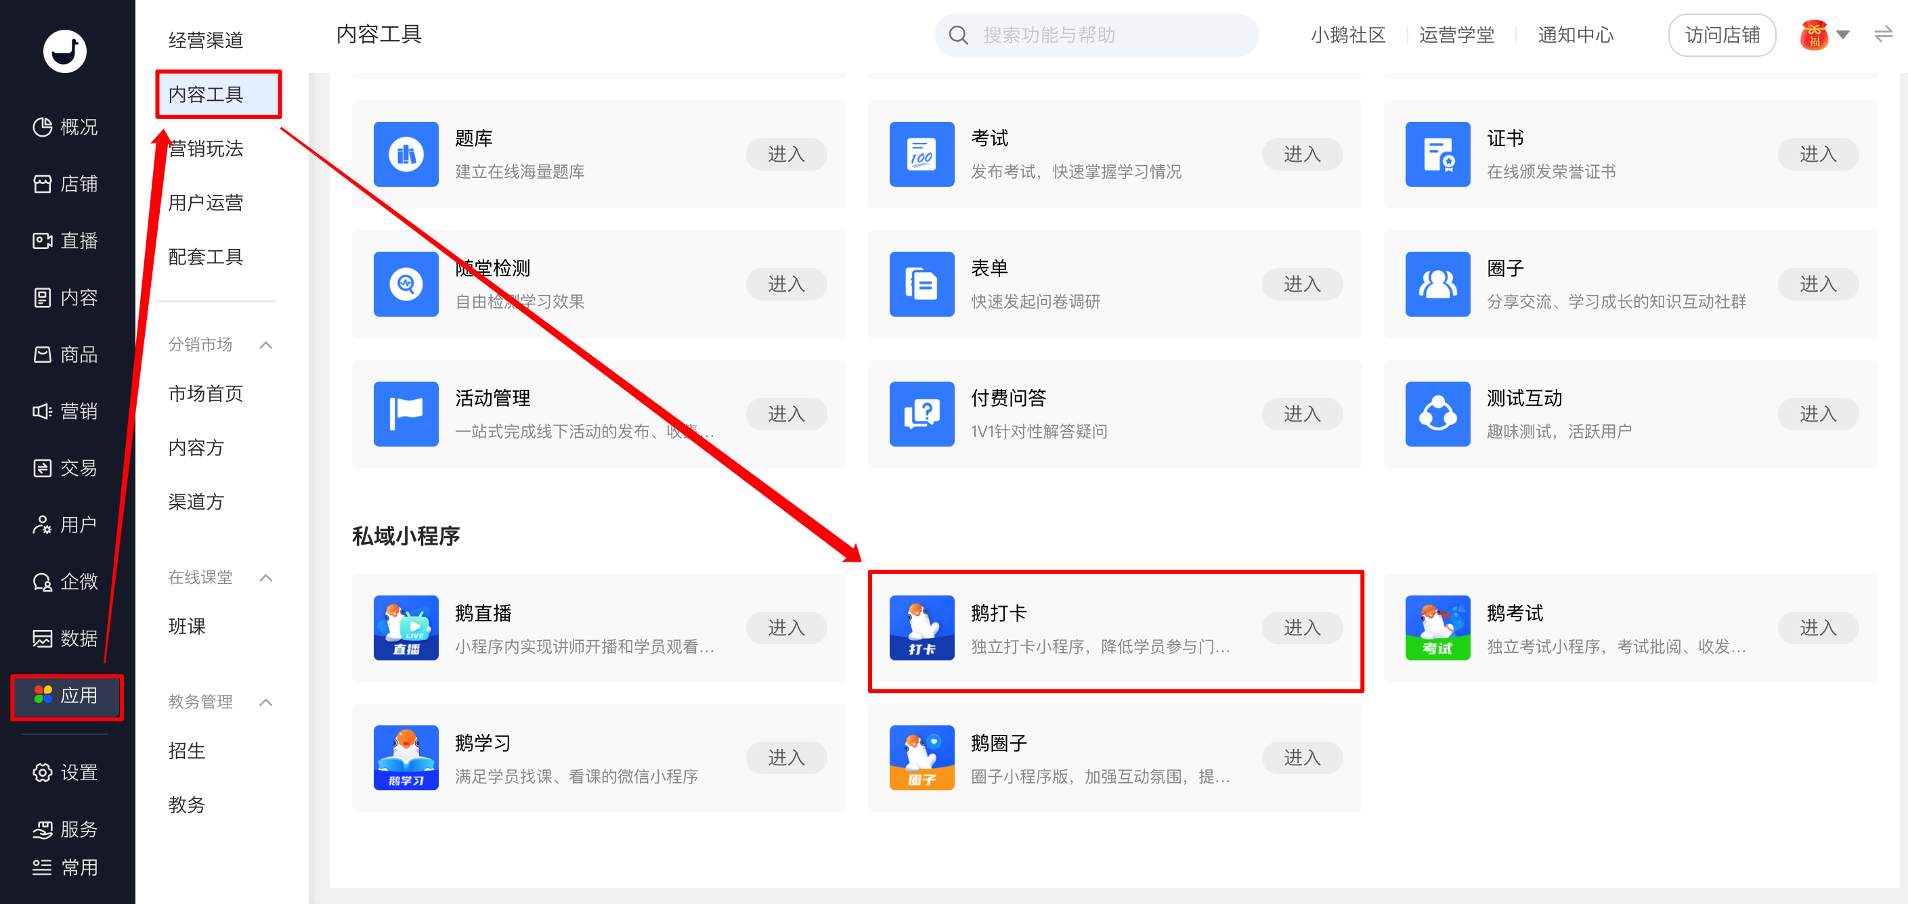Click the 圈子 community icon
The image size is (1908, 904).
[1437, 284]
